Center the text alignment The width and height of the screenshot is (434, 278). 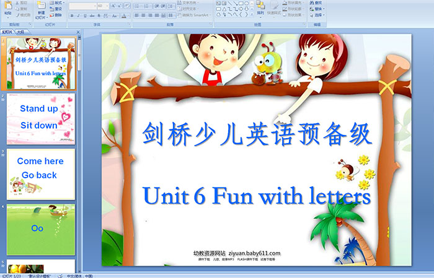[x=143, y=15]
